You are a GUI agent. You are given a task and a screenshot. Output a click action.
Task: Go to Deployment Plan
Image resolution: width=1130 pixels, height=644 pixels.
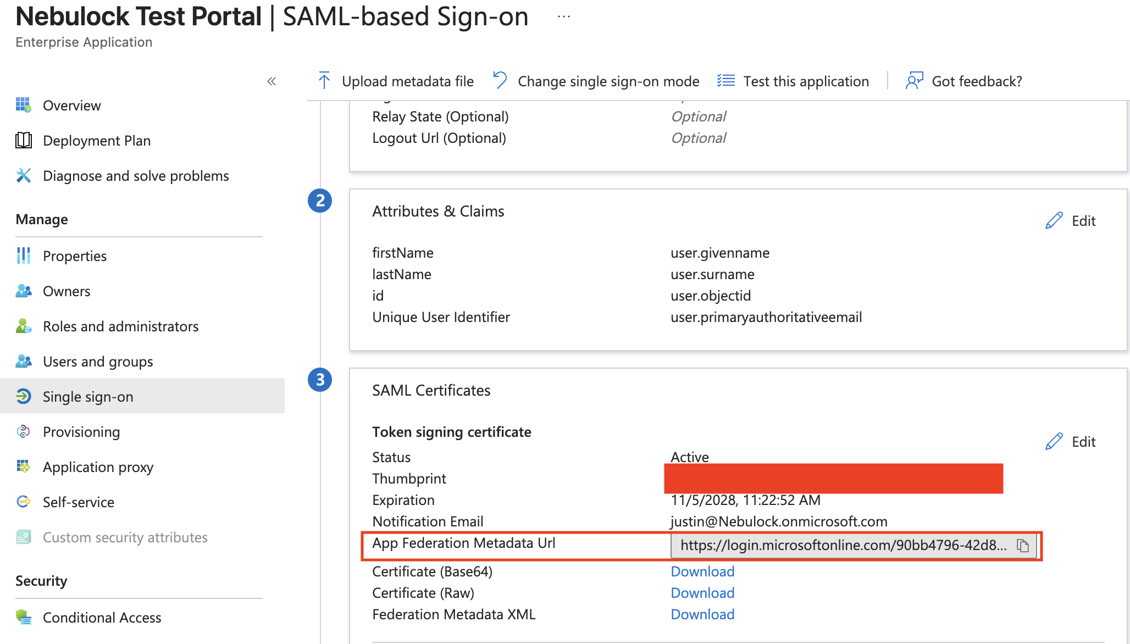coord(96,141)
